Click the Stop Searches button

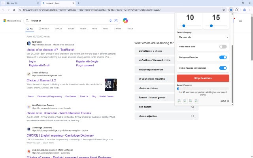click(x=203, y=78)
